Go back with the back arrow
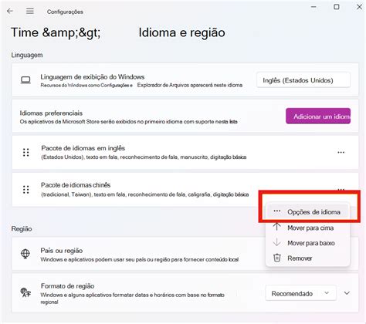 pos(10,11)
